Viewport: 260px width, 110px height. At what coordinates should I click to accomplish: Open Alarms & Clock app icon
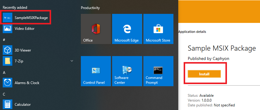8,83
